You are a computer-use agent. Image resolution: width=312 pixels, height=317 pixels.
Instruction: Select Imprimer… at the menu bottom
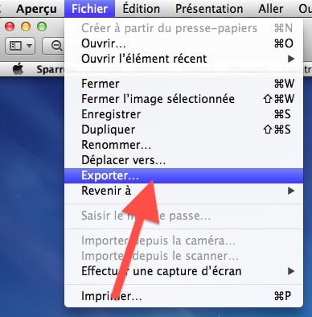(183, 296)
